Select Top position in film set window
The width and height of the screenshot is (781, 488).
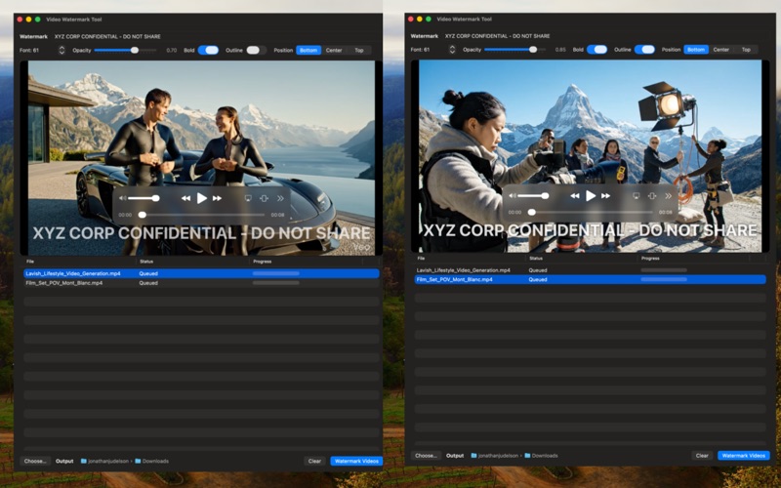pyautogui.click(x=746, y=50)
